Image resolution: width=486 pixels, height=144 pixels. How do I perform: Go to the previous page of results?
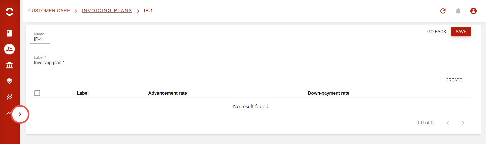[x=448, y=123]
